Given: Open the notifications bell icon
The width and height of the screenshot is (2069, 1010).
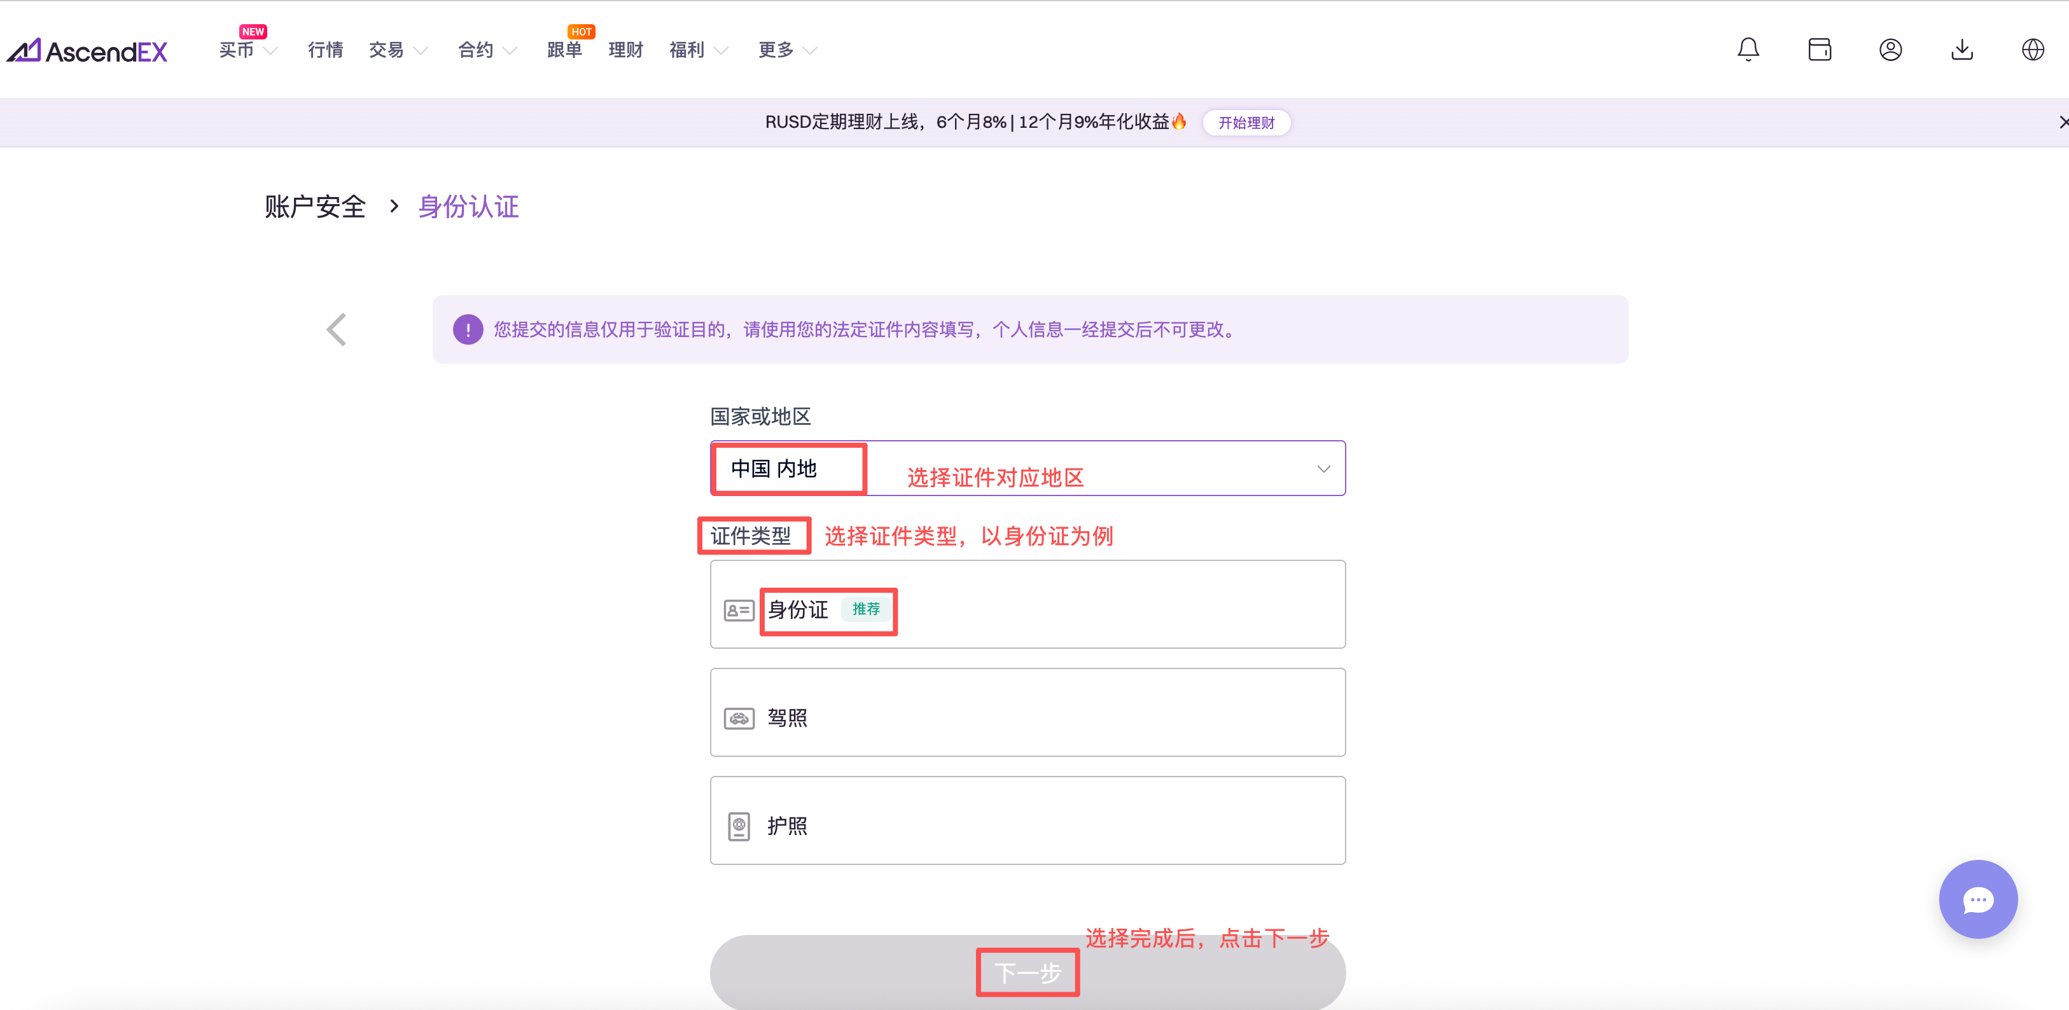Looking at the screenshot, I should 1748,50.
